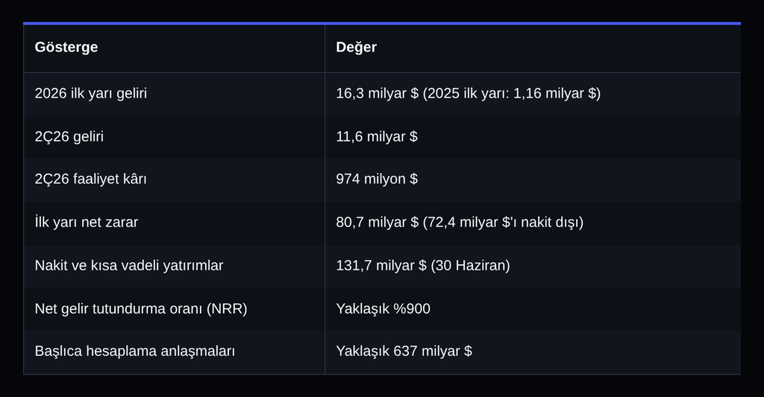
Task: Click the 30 Haziran date text
Action: [x=470, y=266]
